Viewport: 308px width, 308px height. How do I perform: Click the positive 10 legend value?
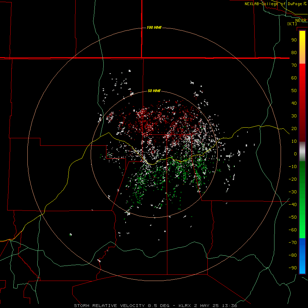coord(294,141)
